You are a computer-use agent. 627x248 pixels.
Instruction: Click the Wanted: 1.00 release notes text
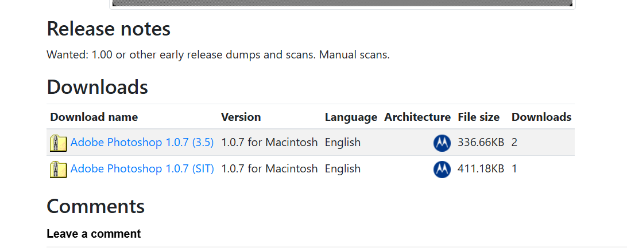[x=218, y=54]
